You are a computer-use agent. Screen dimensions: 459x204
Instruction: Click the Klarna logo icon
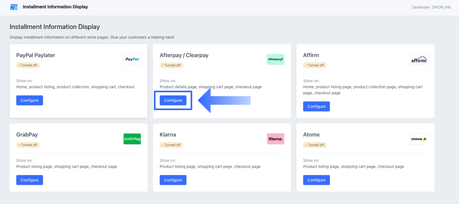pyautogui.click(x=275, y=139)
